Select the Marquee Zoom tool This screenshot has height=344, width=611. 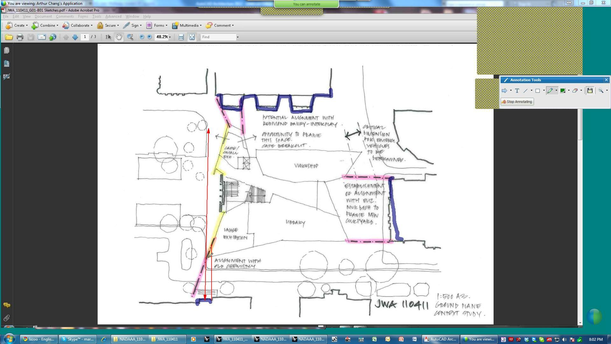pos(130,37)
